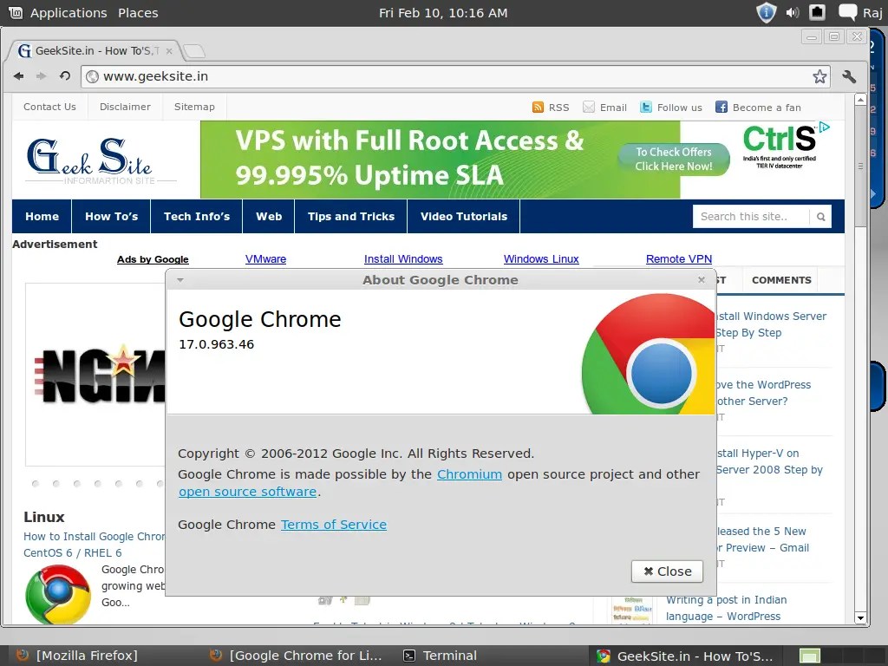Switch to Mozilla Firefox in taskbar
This screenshot has height=666, width=888.
click(x=77, y=656)
